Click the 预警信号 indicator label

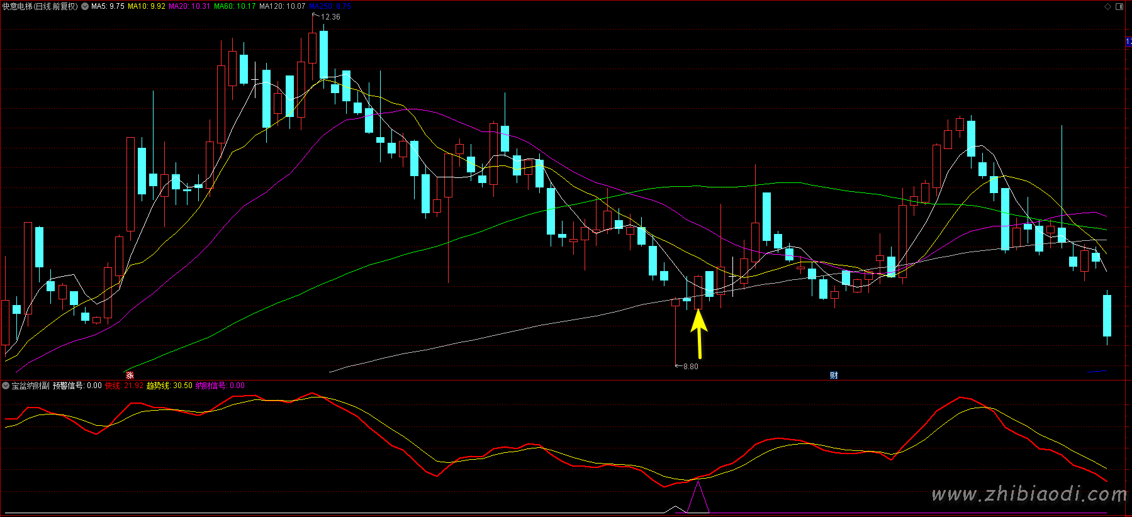(77, 386)
